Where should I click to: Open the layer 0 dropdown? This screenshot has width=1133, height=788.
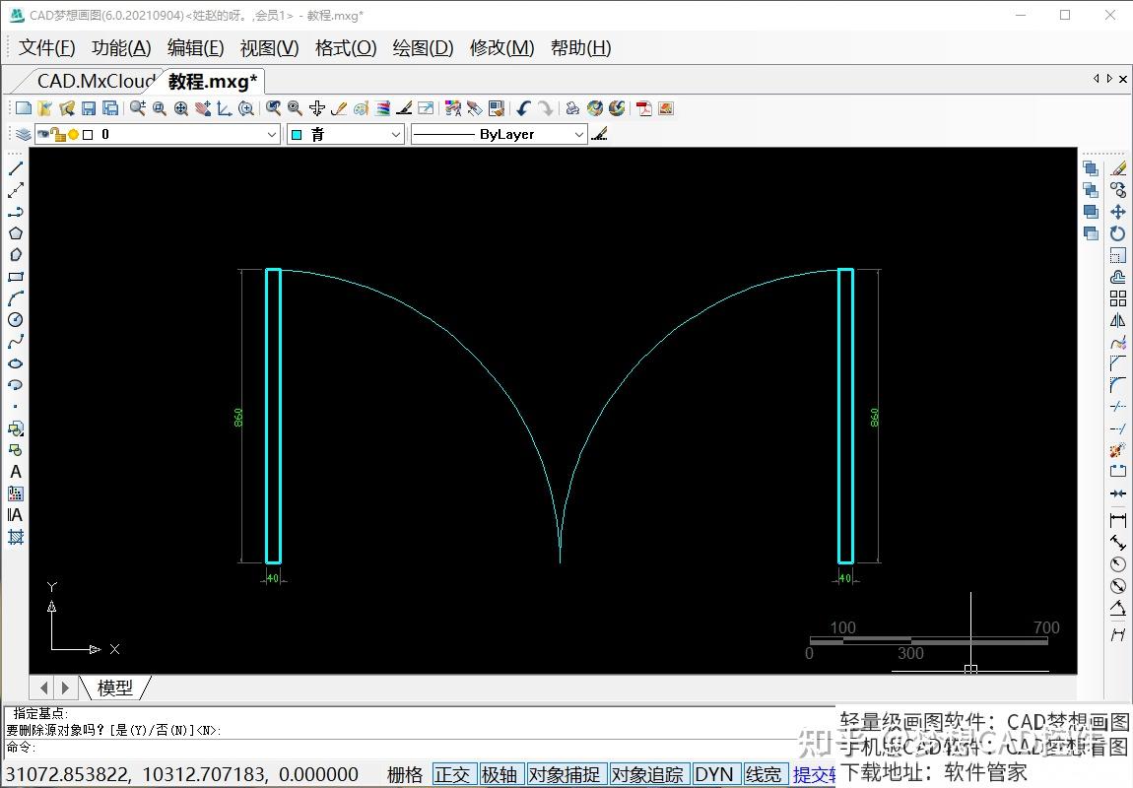[x=272, y=134]
